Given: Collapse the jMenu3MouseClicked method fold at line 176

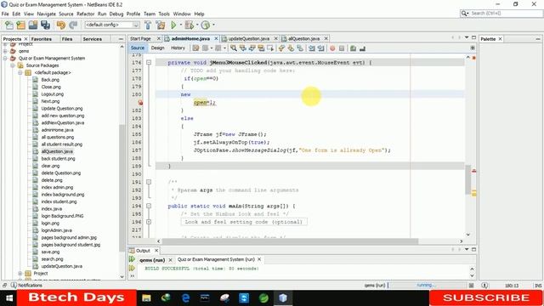Looking at the screenshot, I should [149, 62].
